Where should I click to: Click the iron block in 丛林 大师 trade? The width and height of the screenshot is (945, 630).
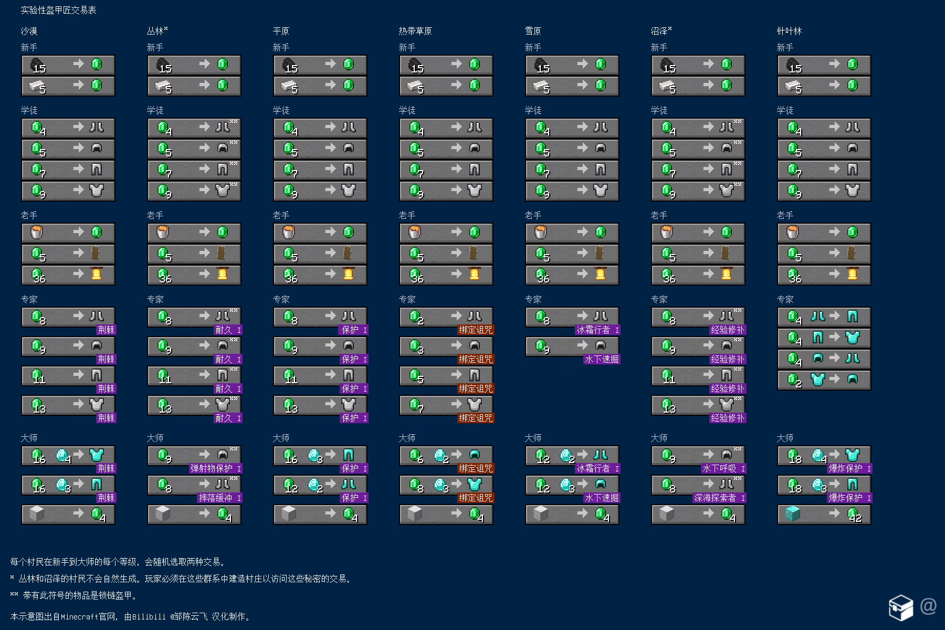tap(163, 513)
